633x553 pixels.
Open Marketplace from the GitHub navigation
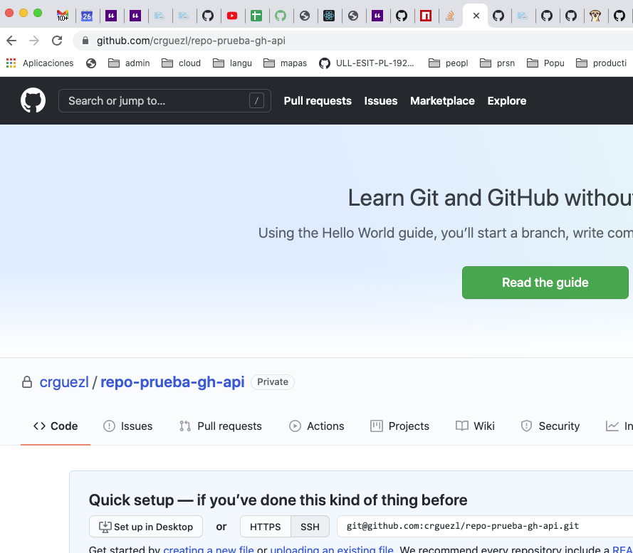click(x=442, y=100)
